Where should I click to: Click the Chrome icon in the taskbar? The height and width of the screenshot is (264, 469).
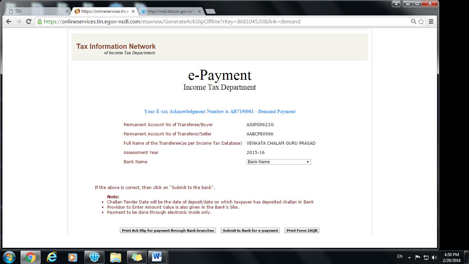point(30,257)
